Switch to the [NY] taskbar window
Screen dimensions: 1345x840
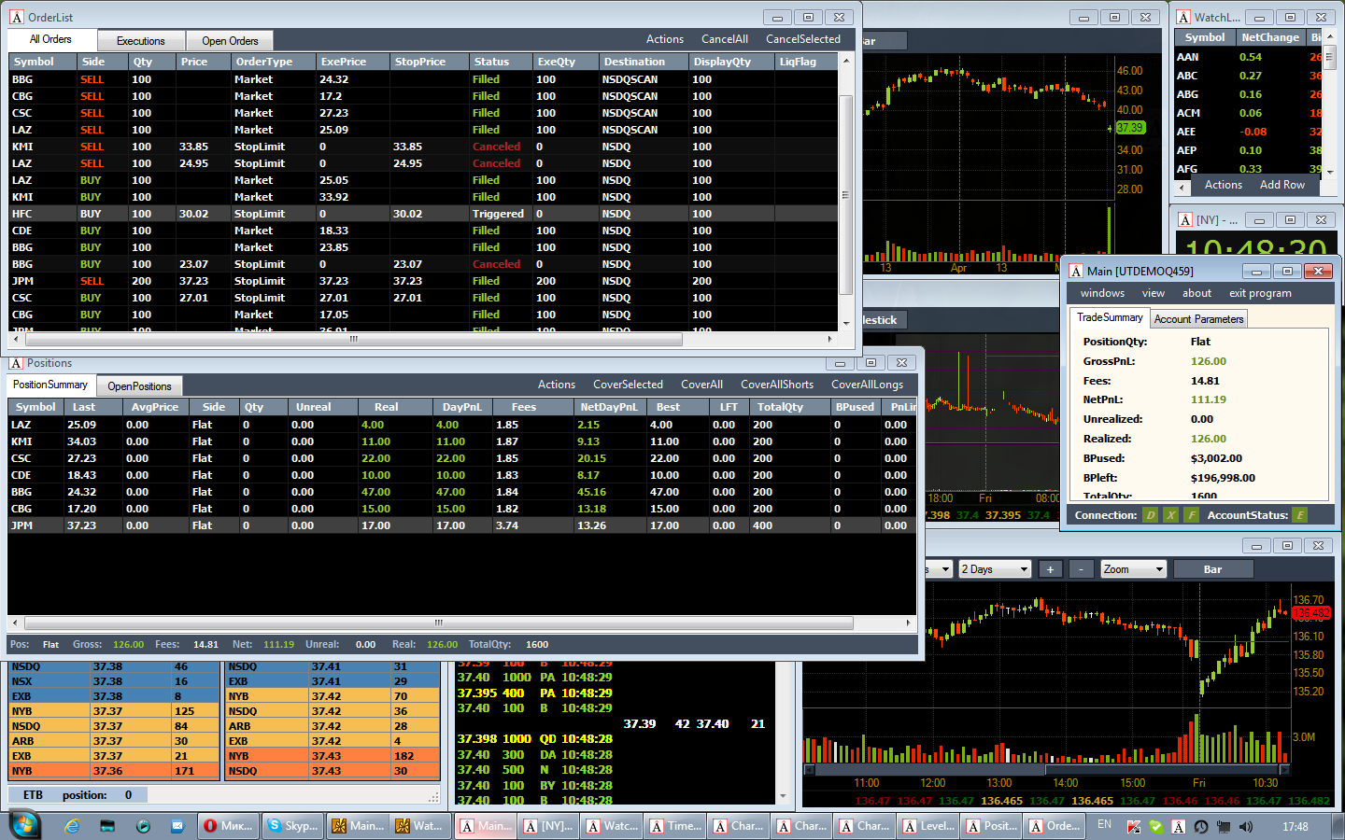coord(549,826)
